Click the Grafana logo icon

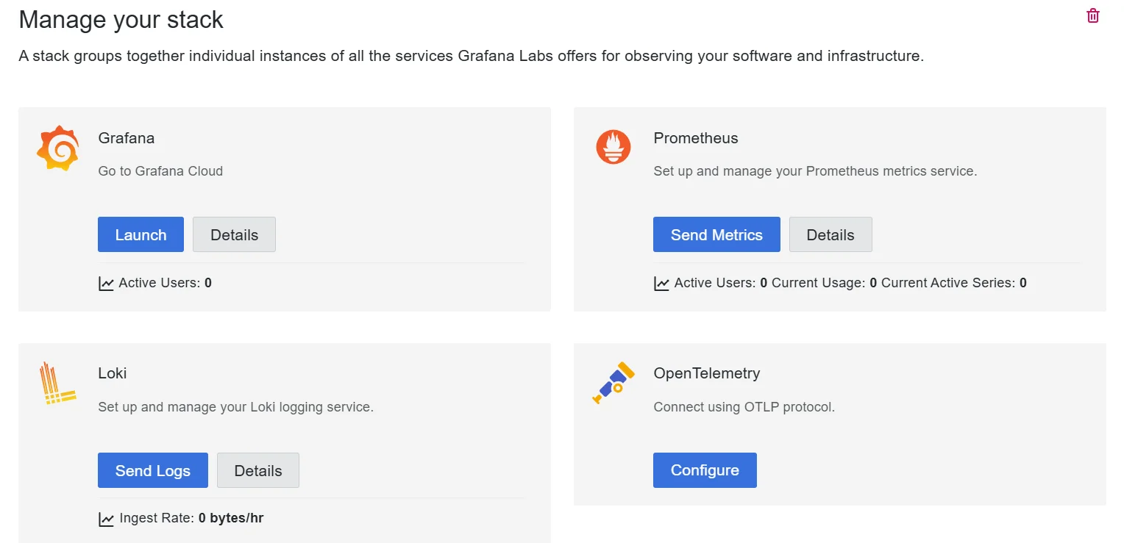tap(57, 148)
